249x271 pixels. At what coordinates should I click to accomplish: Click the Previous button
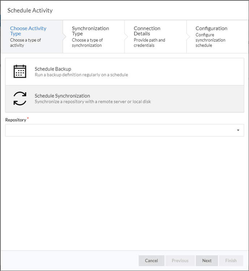coord(180,260)
